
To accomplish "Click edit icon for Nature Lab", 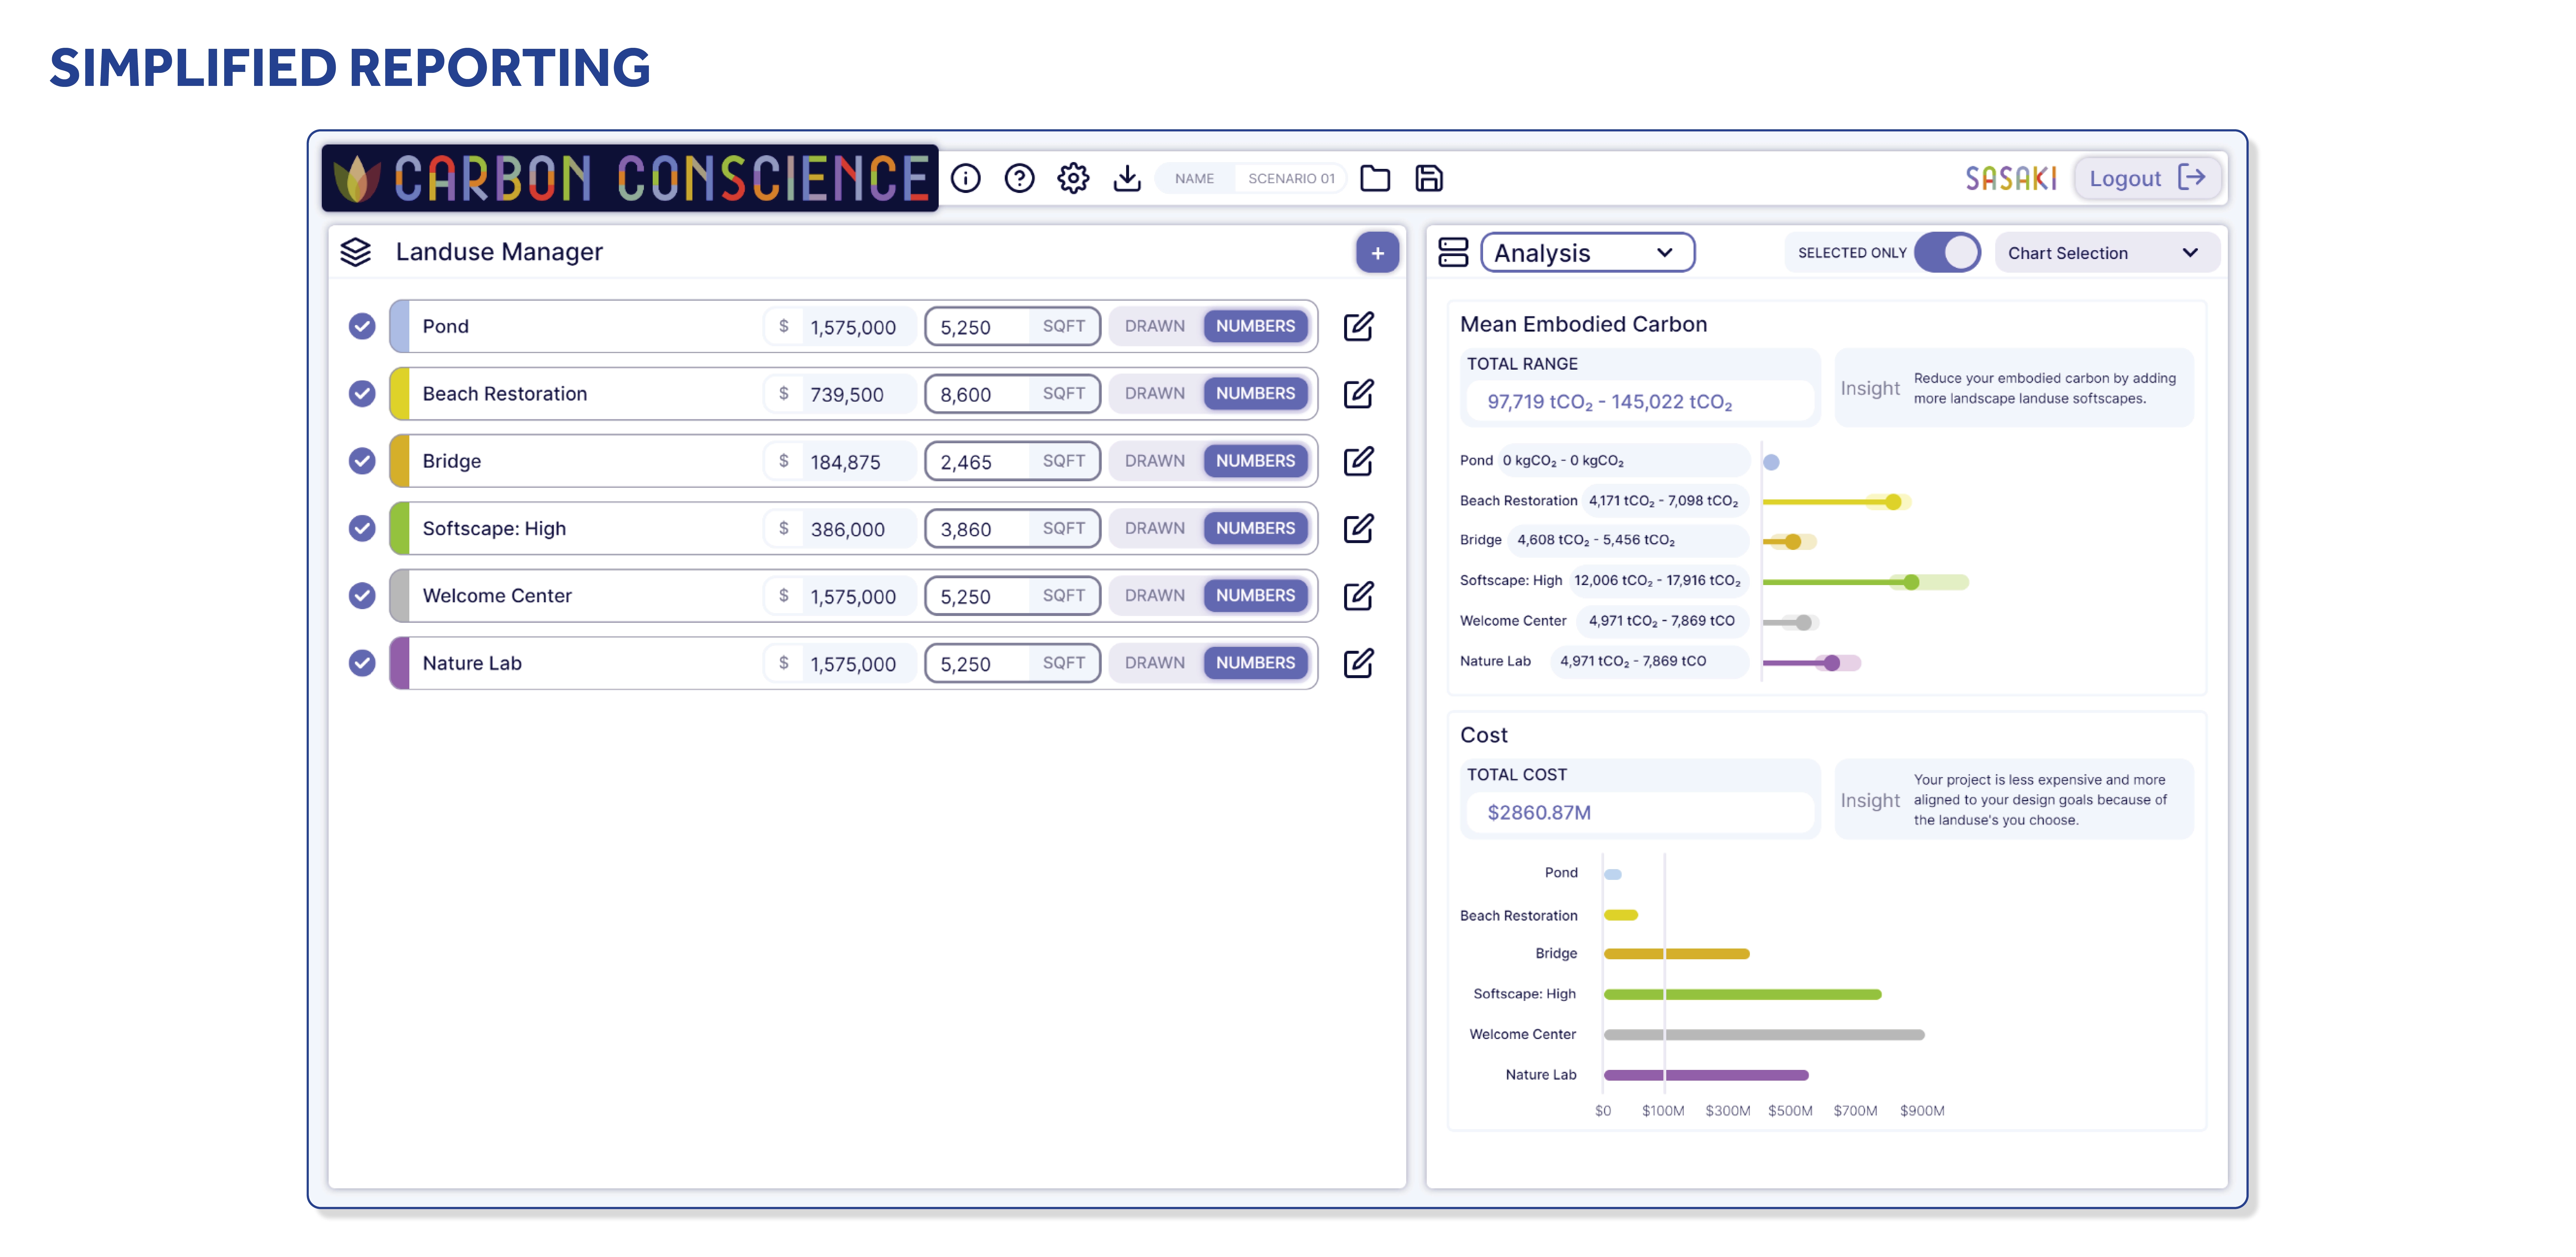I will pyautogui.click(x=1358, y=663).
